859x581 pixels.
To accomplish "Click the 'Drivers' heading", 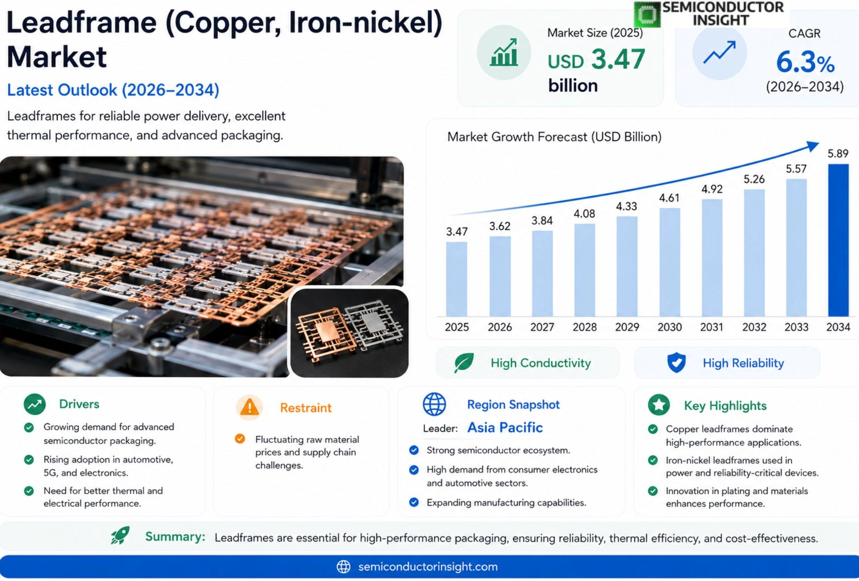I will (x=79, y=404).
